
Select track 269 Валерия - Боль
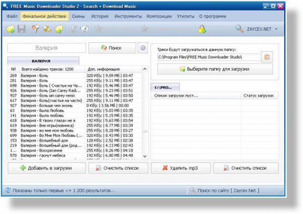click(75, 76)
